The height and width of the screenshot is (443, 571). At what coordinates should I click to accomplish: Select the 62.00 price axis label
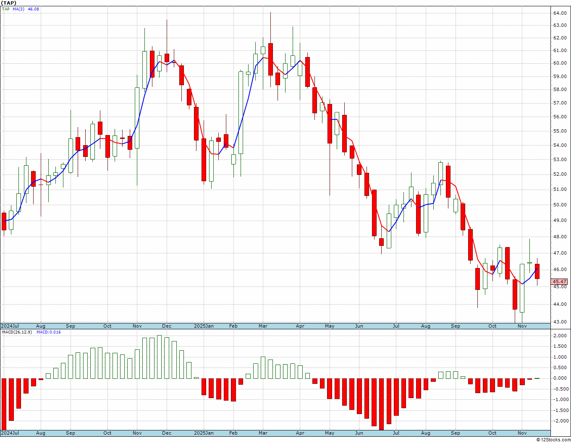(x=560, y=38)
